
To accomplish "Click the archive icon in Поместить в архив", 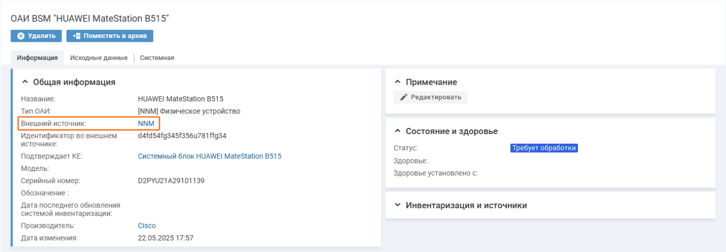I will 77,36.
